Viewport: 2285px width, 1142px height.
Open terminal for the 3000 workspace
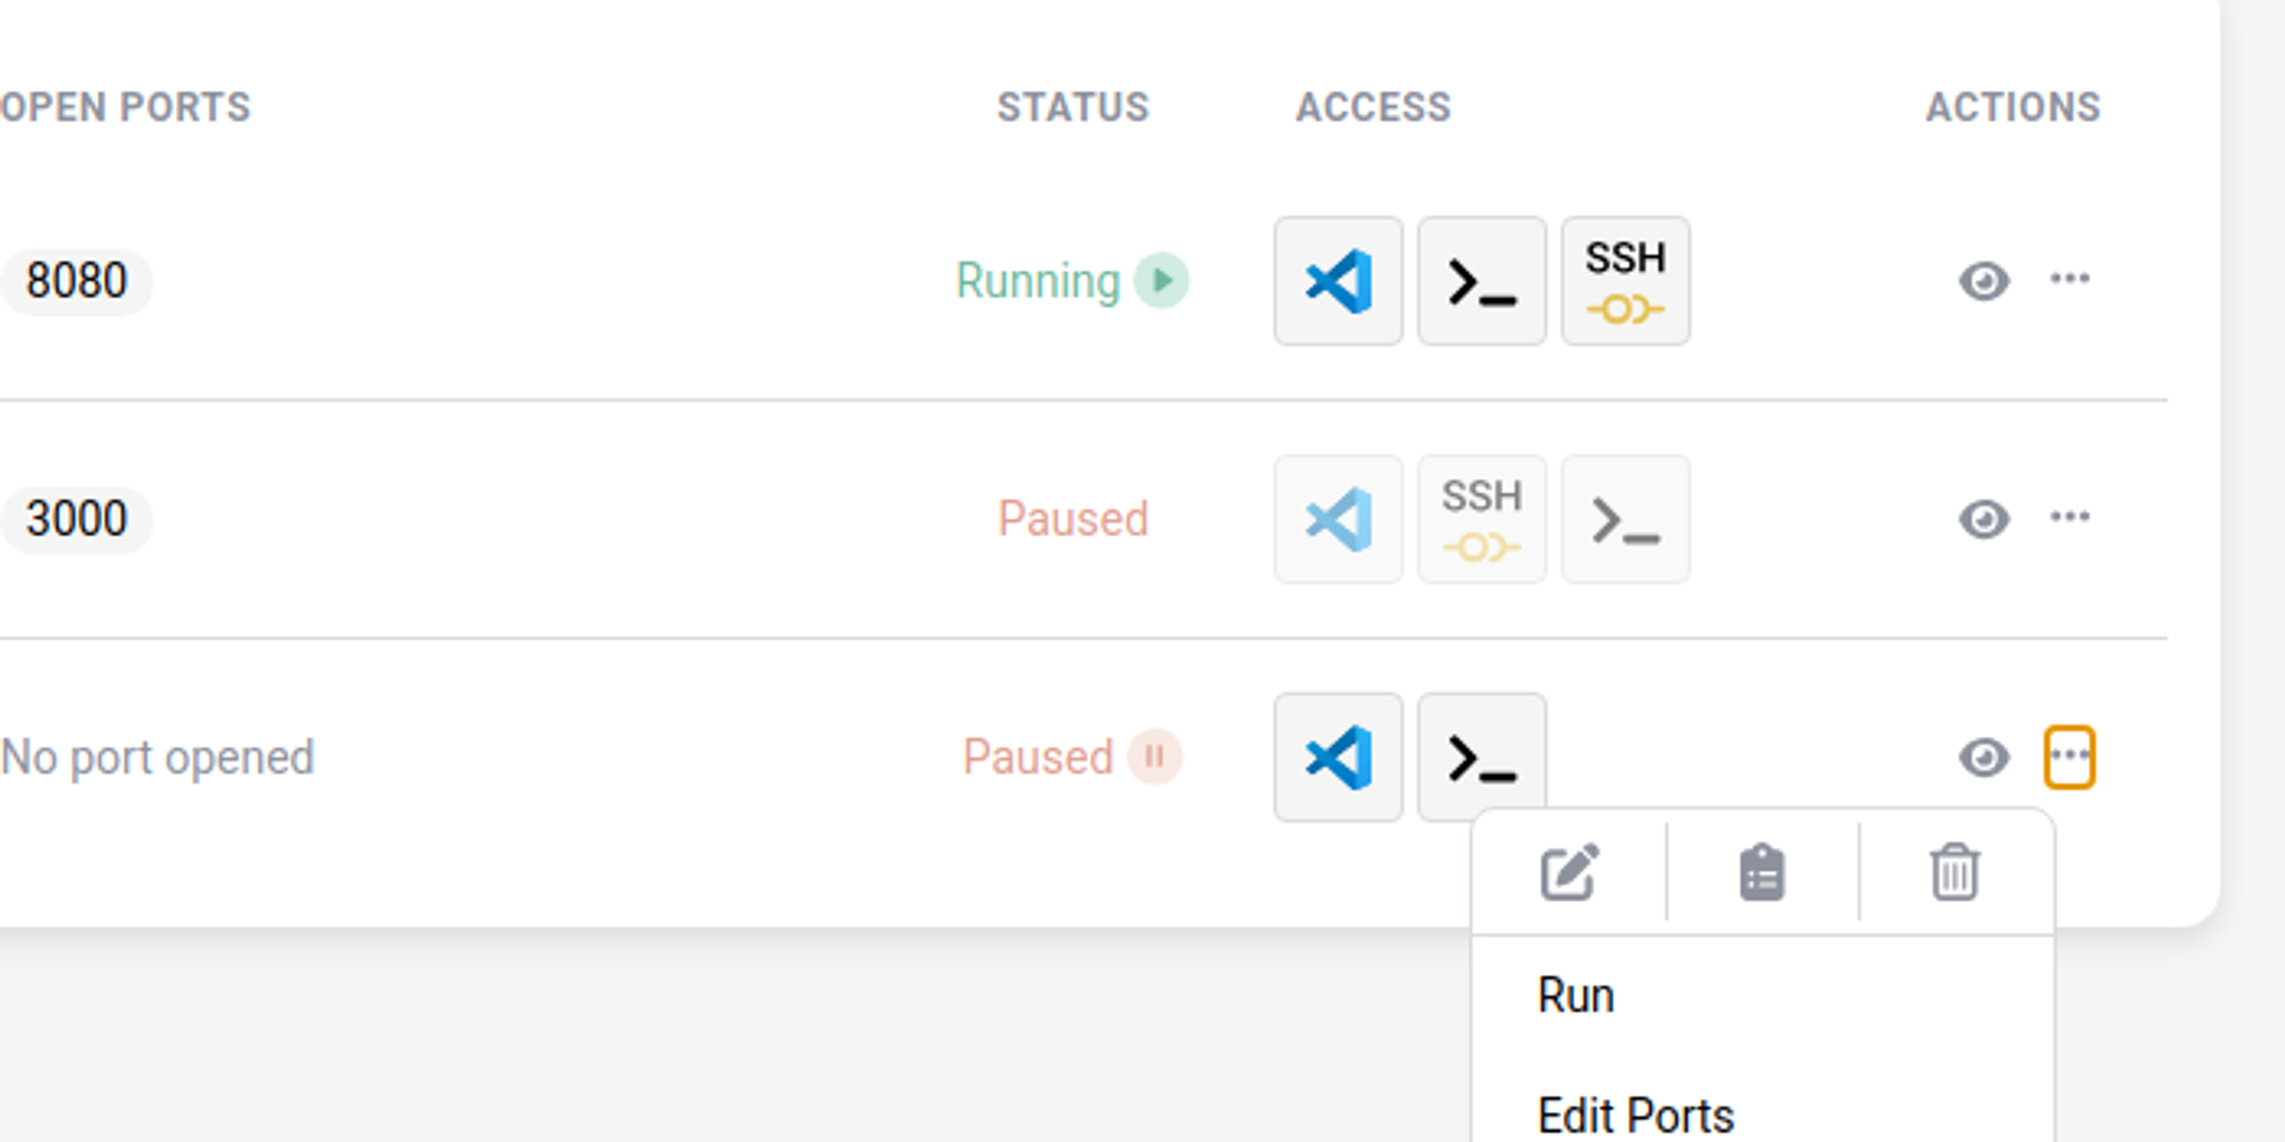click(x=1625, y=518)
